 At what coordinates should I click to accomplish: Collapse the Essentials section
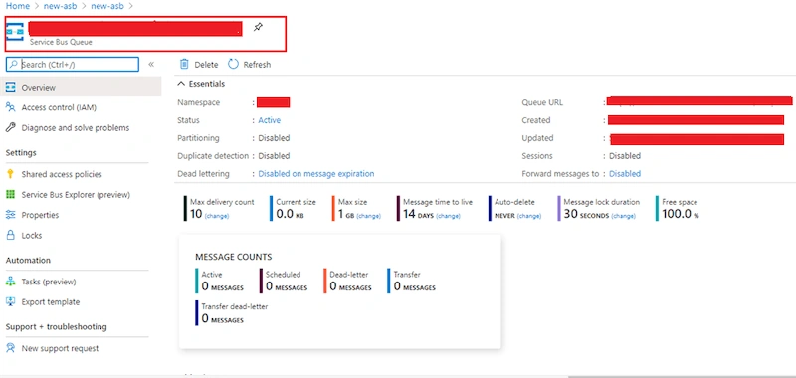[x=202, y=84]
